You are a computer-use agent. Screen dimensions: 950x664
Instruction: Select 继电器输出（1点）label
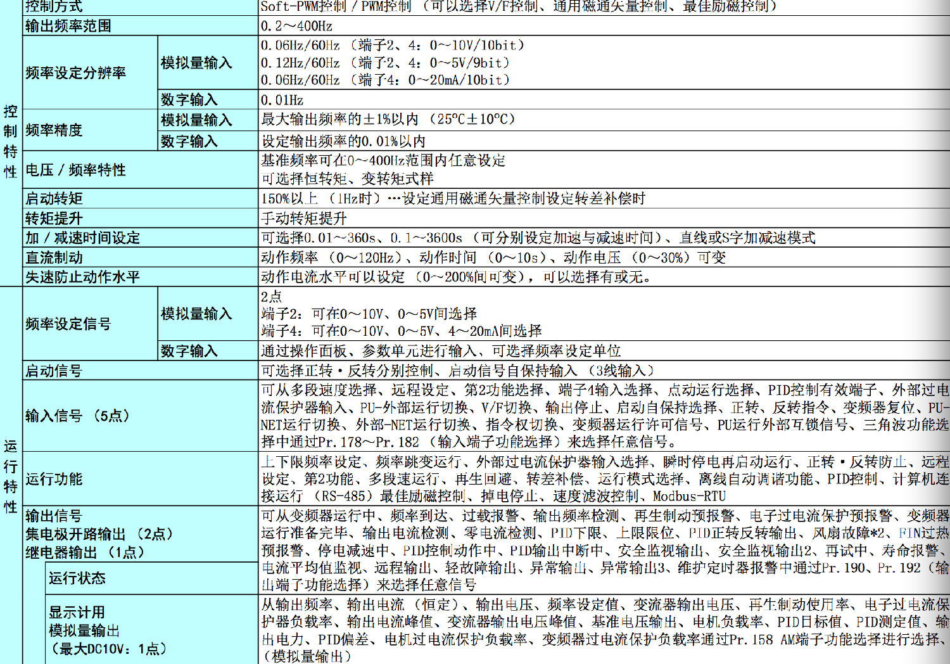(85, 552)
